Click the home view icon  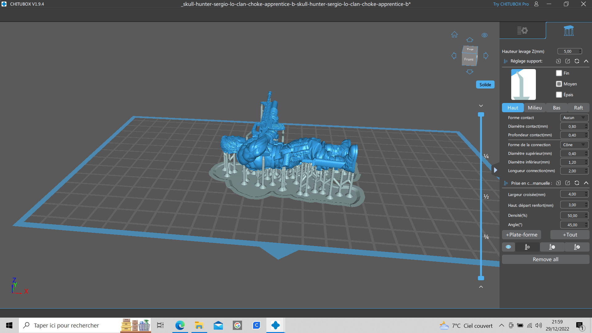tap(454, 35)
